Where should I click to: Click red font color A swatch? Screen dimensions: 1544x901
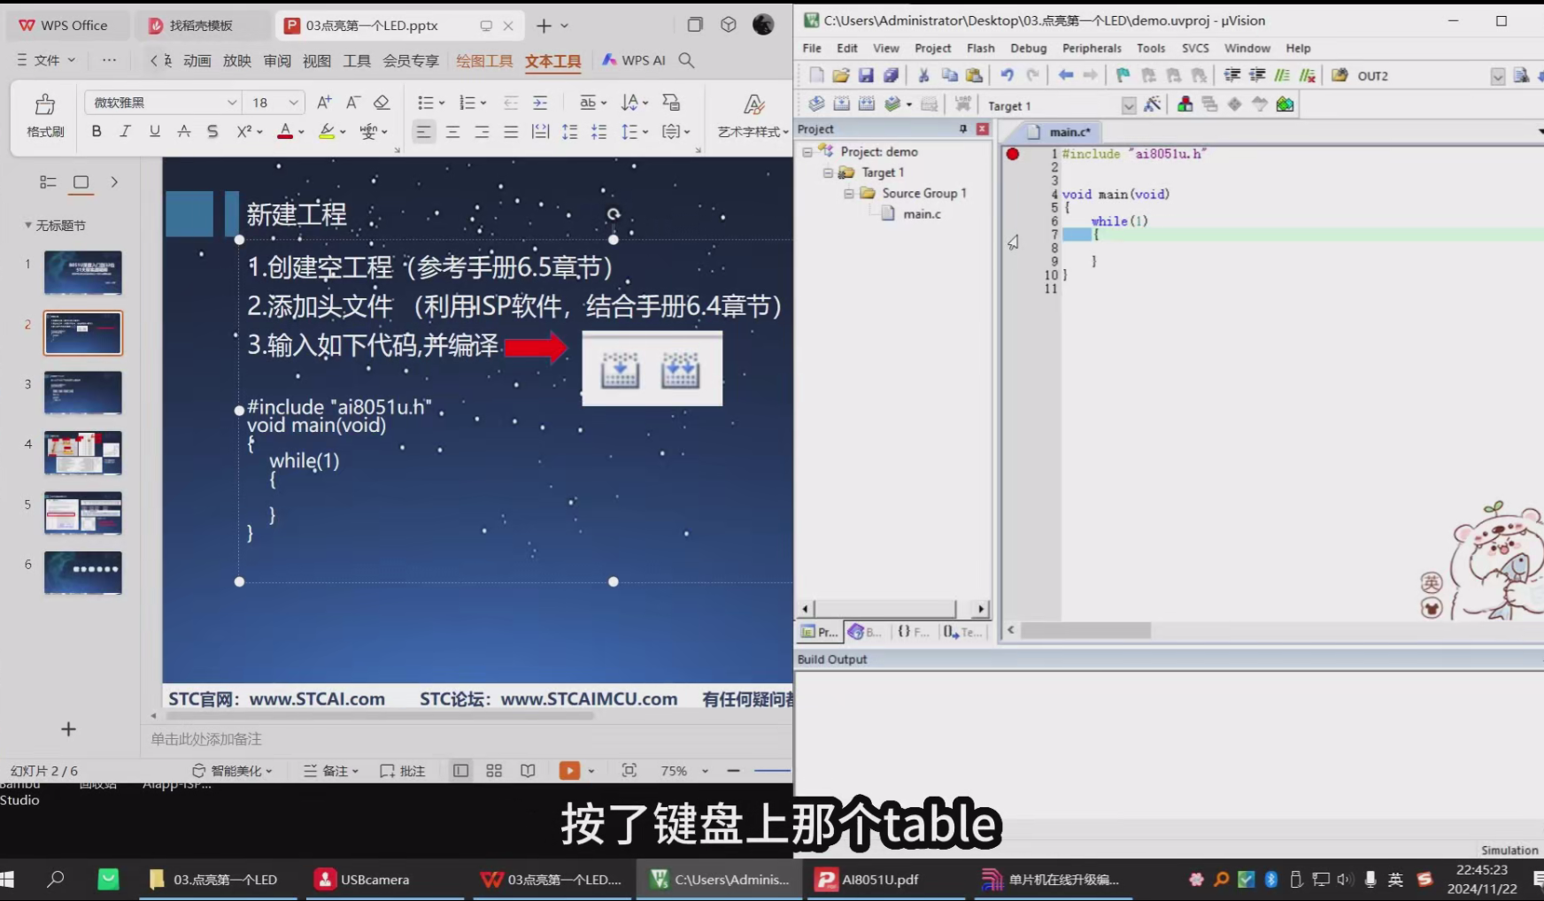tap(285, 132)
